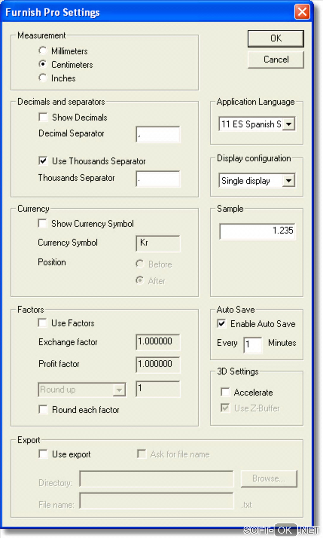Expand the Display configuration dropdown

288,181
